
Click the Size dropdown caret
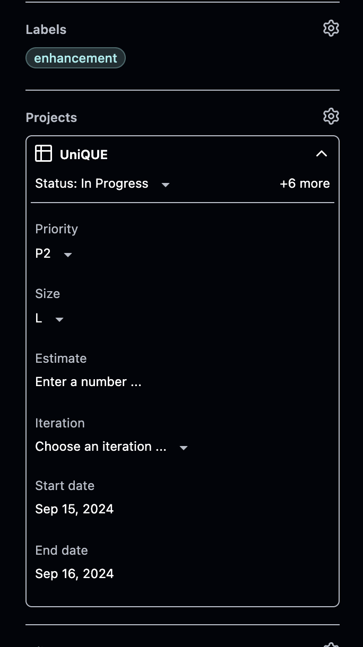coord(59,319)
